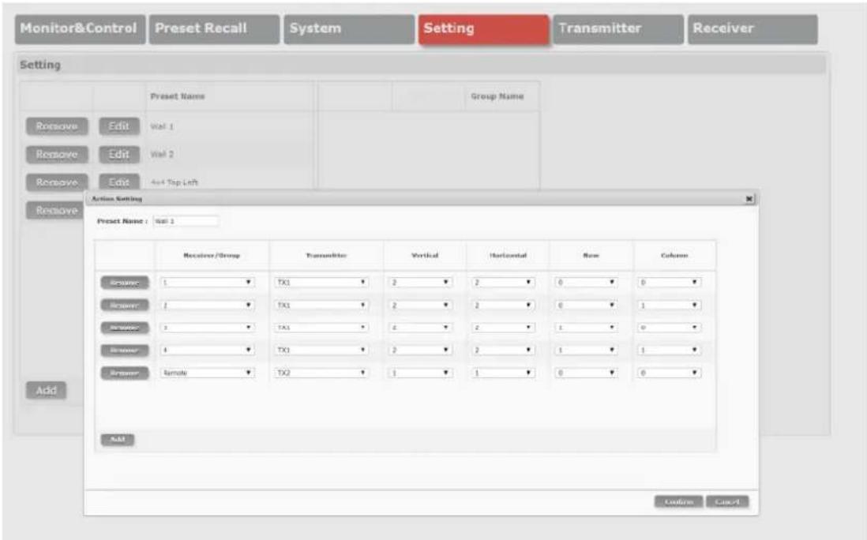
Task: Remove the Wall 2 preset
Action: point(56,154)
